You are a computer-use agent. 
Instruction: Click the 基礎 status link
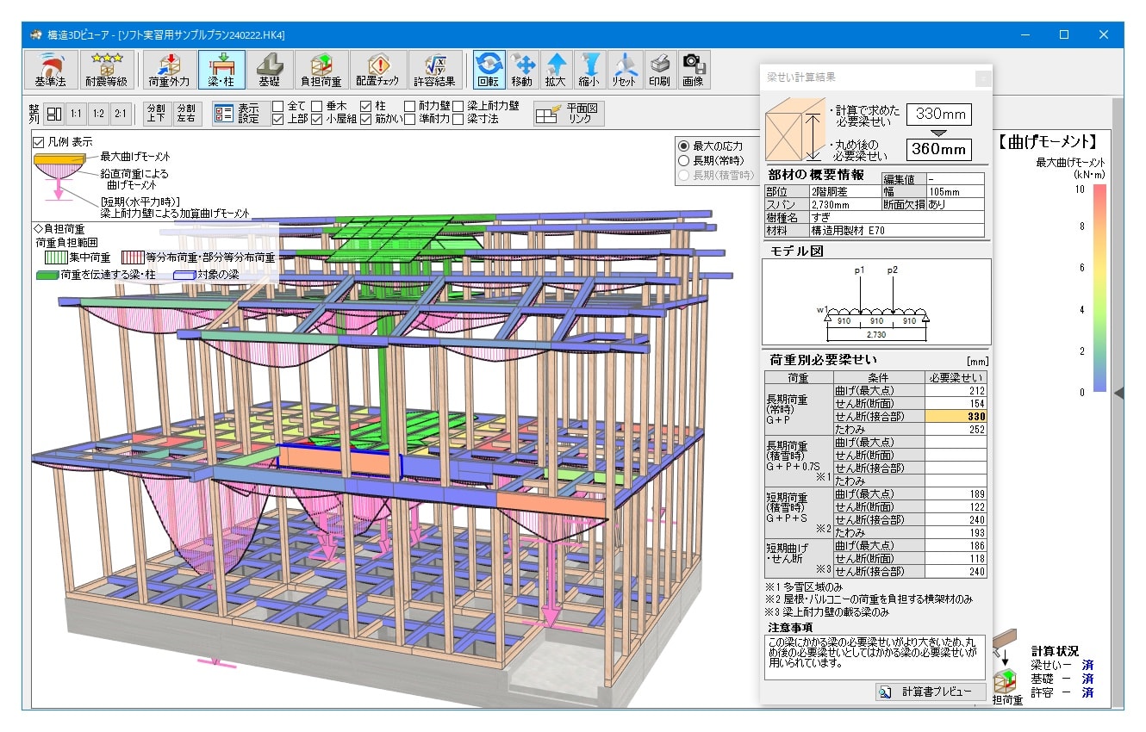pyautogui.click(x=1087, y=679)
